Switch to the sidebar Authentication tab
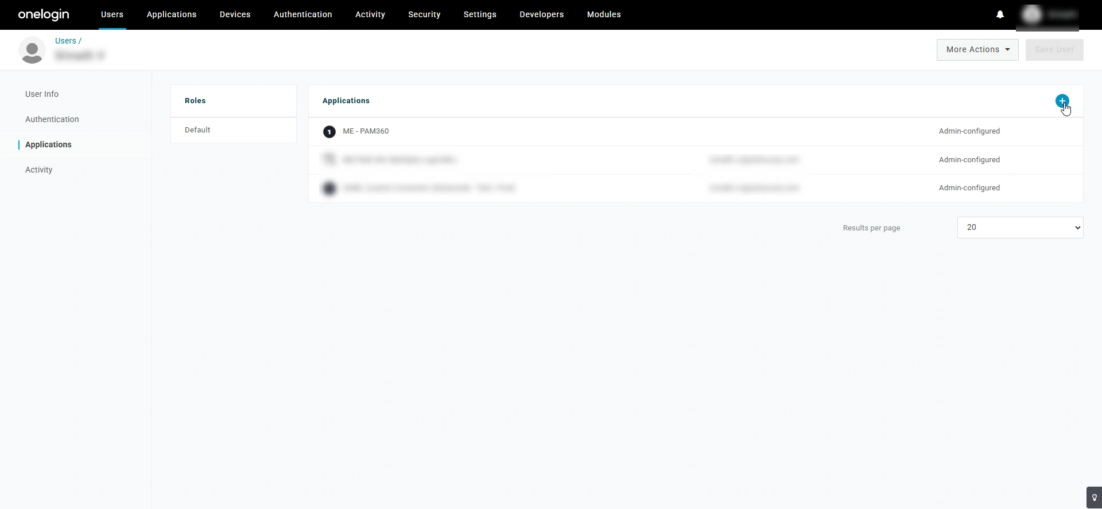1102x509 pixels. [52, 119]
